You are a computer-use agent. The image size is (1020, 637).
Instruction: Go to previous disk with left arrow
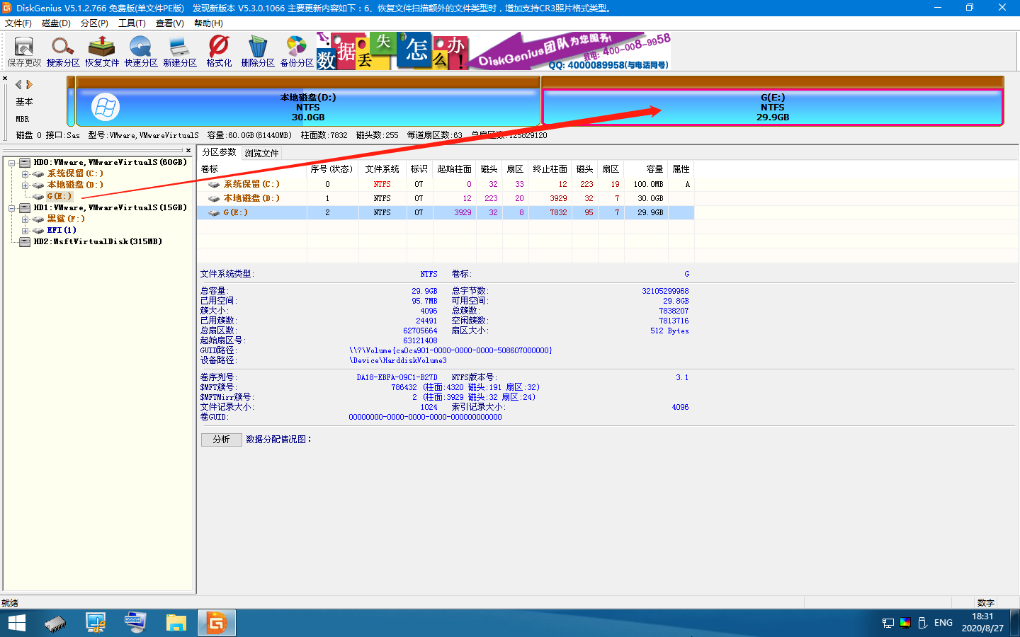(18, 84)
